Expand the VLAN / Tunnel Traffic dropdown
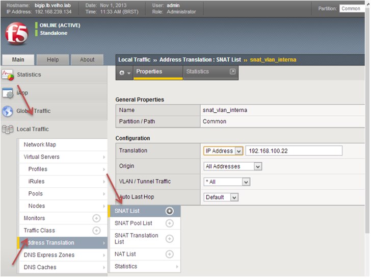Image resolution: width=371 pixels, height=278 pixels. [227, 182]
